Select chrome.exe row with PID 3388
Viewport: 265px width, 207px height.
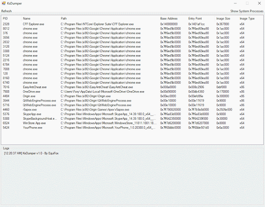[132, 51]
